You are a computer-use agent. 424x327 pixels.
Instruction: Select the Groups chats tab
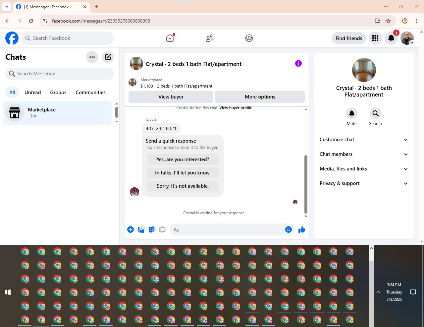[58, 93]
